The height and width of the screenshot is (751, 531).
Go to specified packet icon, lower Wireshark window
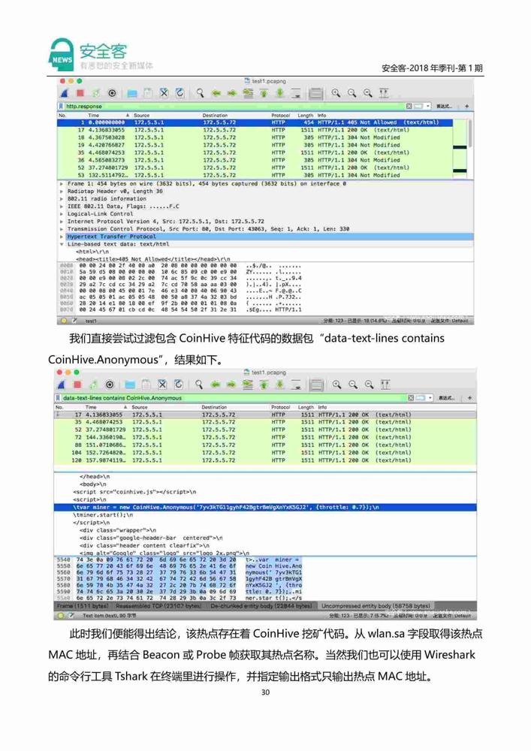[247, 384]
